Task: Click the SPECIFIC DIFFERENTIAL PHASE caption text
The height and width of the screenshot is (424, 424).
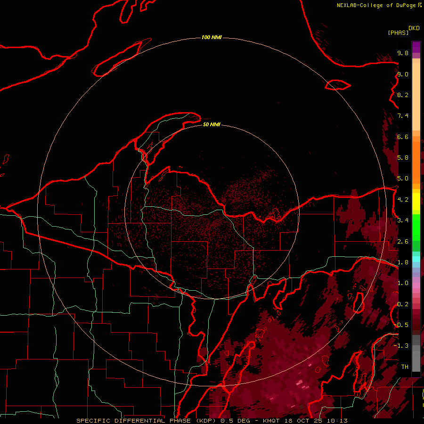Action: pyautogui.click(x=134, y=421)
